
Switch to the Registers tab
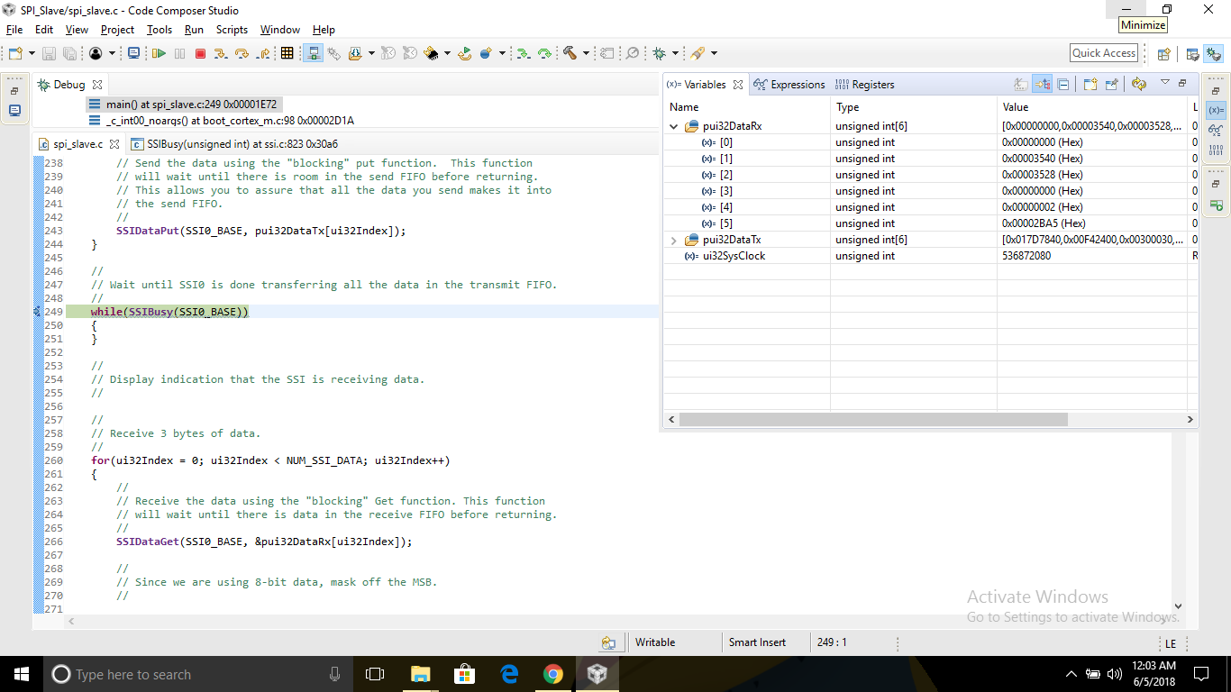click(865, 85)
